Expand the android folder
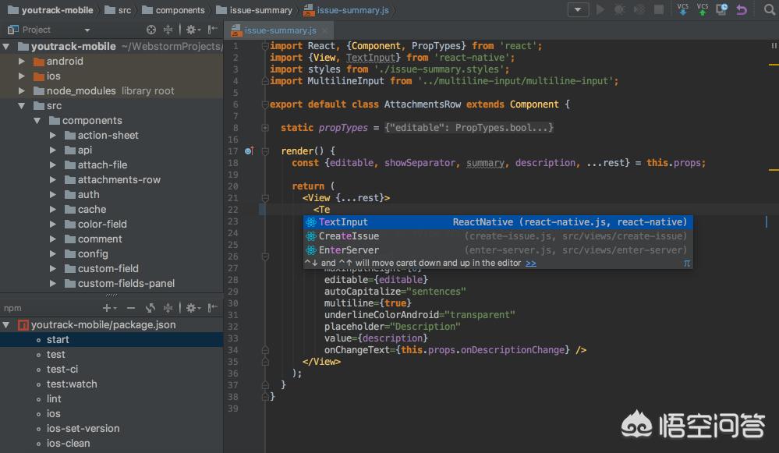Image resolution: width=779 pixels, height=453 pixels. [21, 61]
